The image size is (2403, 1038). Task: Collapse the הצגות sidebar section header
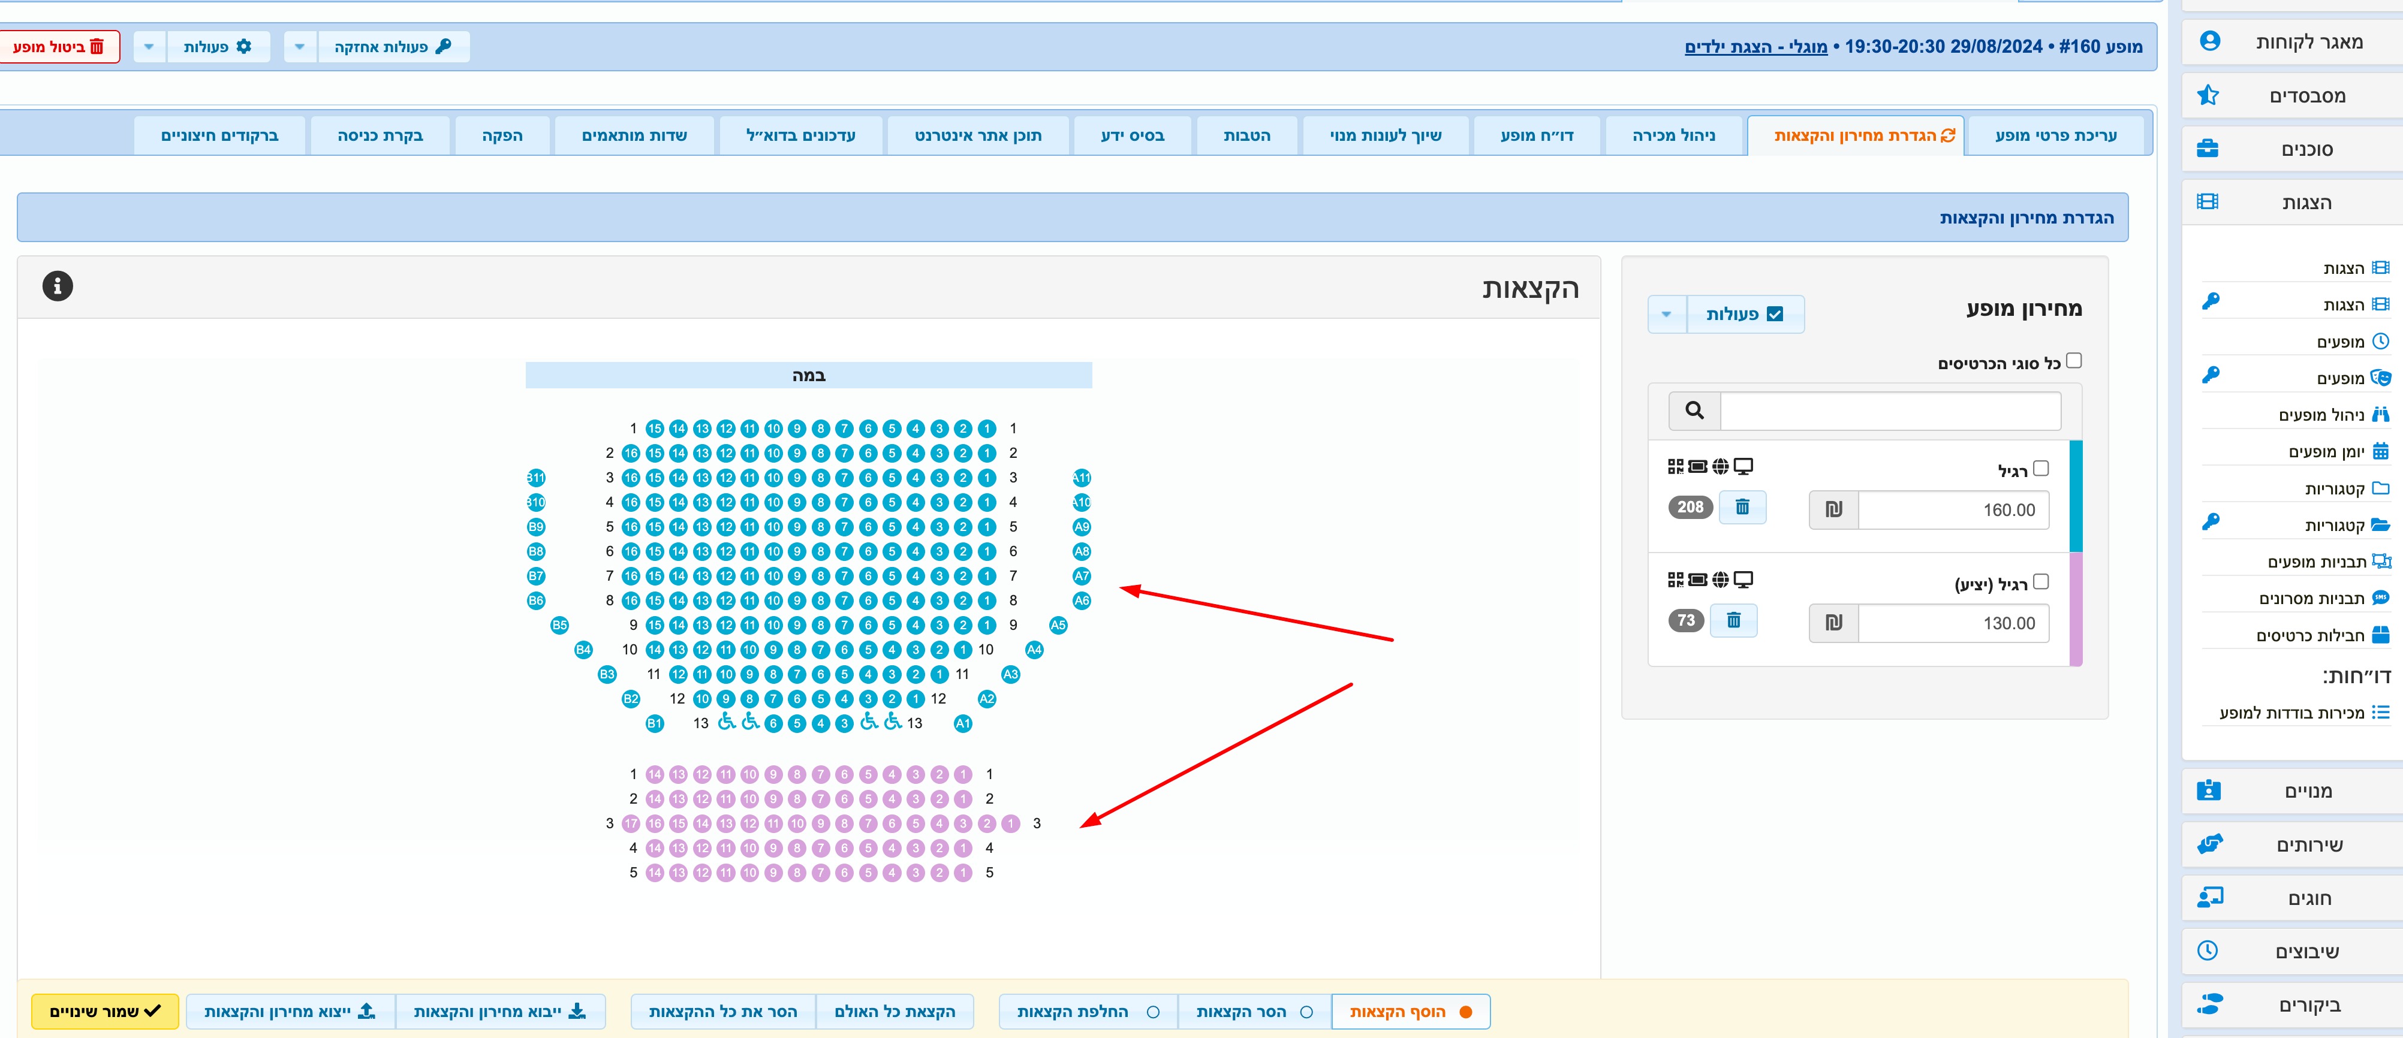coord(2292,203)
